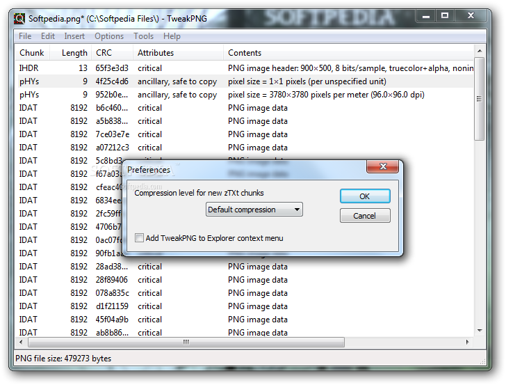Click the vertical scrollbar thumb
Image resolution: width=506 pixels, height=385 pixels.
pyautogui.click(x=480, y=99)
